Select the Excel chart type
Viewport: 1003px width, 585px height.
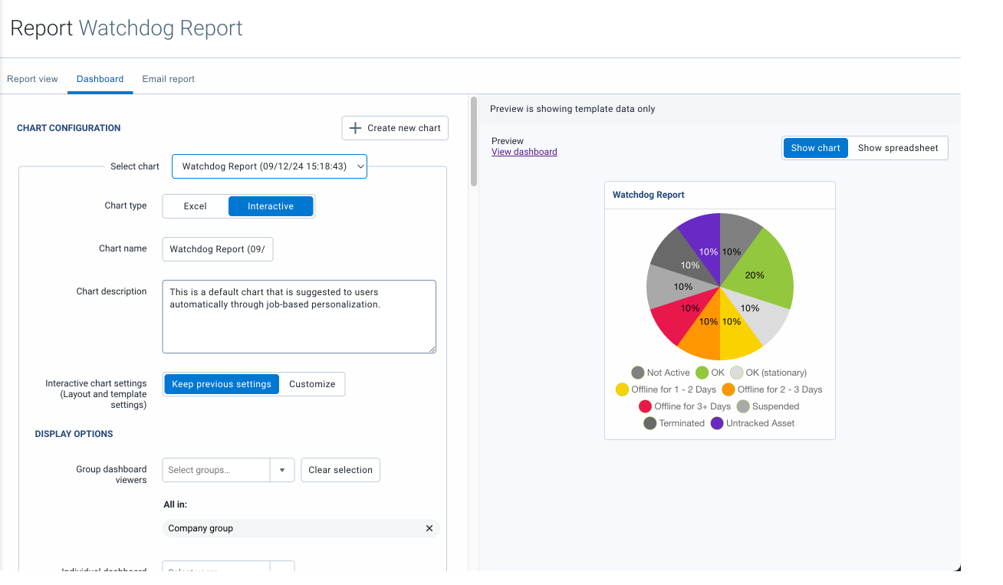pyautogui.click(x=196, y=205)
